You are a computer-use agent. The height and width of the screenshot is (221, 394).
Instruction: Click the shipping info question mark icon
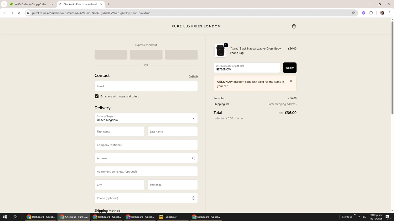pyautogui.click(x=227, y=104)
